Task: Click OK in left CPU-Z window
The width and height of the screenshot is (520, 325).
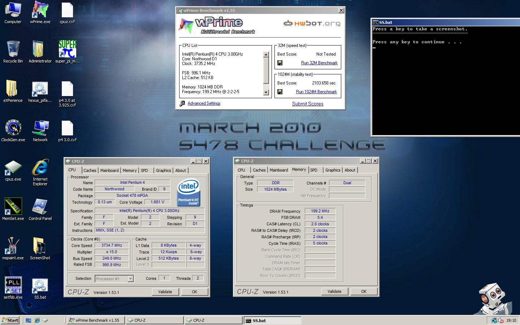Action: tap(194, 292)
